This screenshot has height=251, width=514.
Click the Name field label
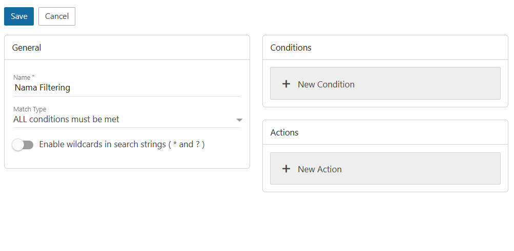pos(22,77)
